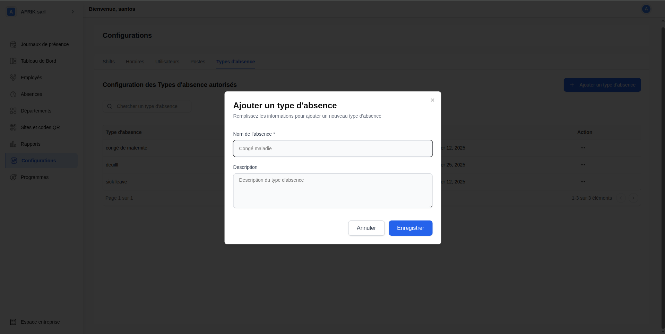
Task: Click inside the Description textarea
Action: 332,191
